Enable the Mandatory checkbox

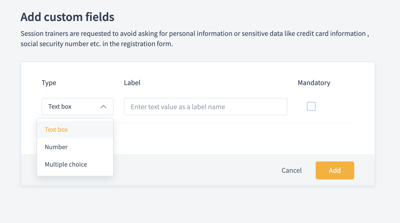tap(311, 106)
